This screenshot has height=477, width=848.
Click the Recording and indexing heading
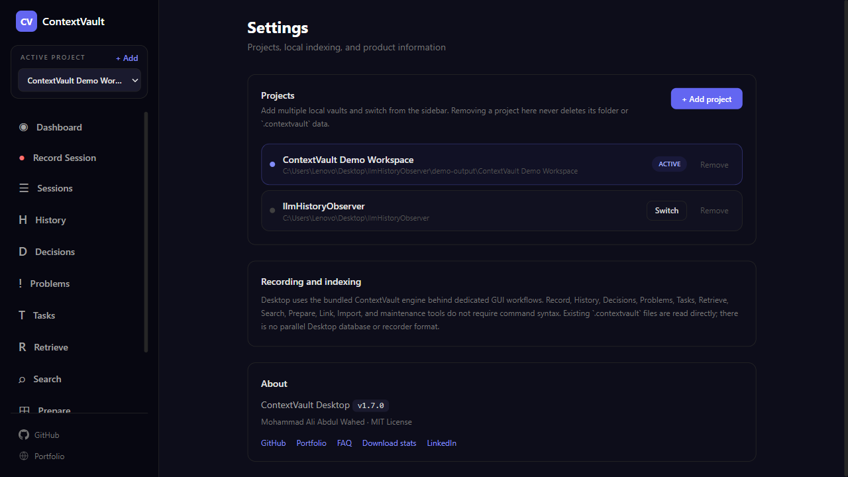[x=311, y=282]
